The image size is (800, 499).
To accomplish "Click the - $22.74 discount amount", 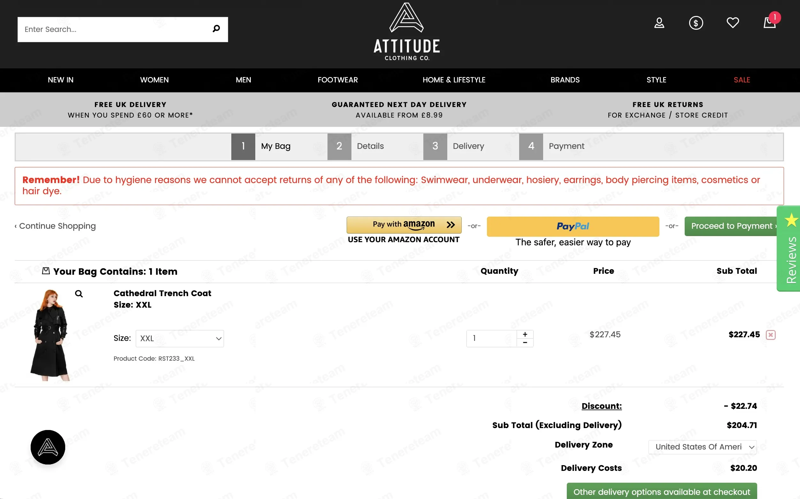I will (740, 406).
